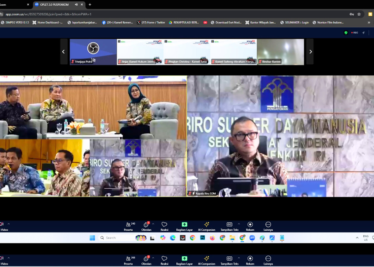Open Peserta list showing 240 participants
374x267 pixels.
(129, 226)
